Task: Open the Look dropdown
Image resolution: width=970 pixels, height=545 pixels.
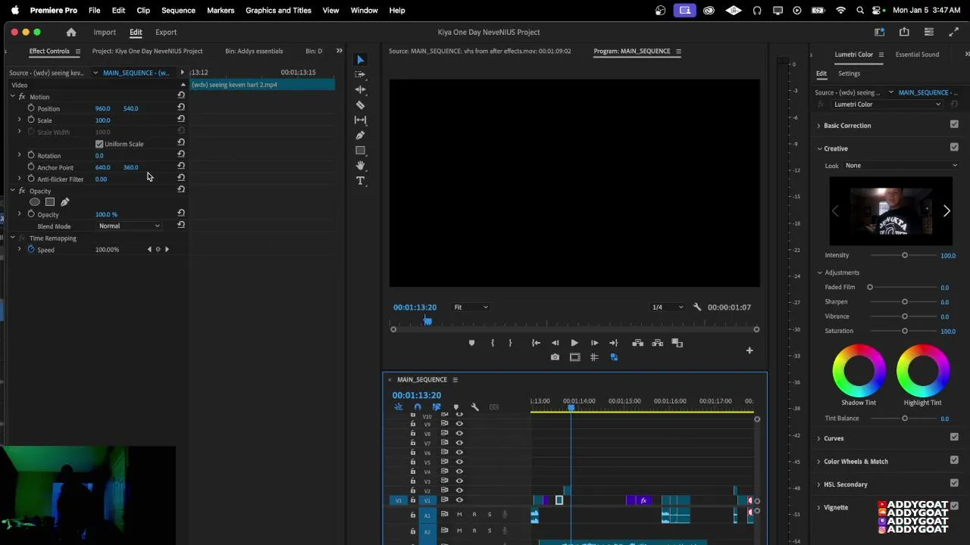Action: point(901,166)
